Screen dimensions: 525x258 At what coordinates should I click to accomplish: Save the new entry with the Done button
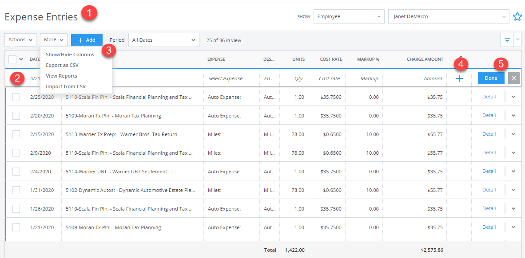click(x=491, y=78)
